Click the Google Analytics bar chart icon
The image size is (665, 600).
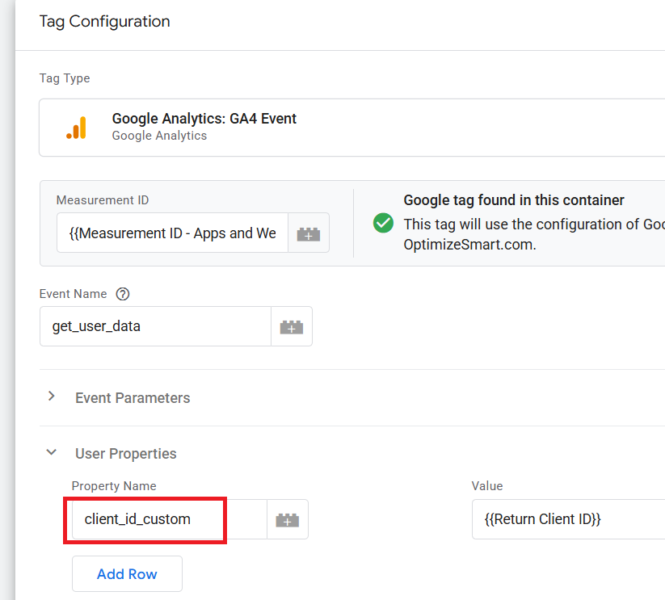coord(76,128)
